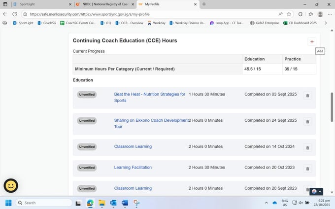The image size is (335, 209).
Task: Expand the bookmarks bar overflow chevron
Action: [325, 23]
